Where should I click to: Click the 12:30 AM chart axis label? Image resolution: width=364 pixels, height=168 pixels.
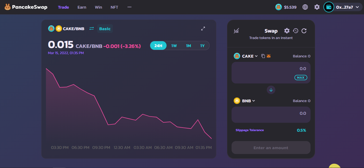pyautogui.click(x=122, y=148)
